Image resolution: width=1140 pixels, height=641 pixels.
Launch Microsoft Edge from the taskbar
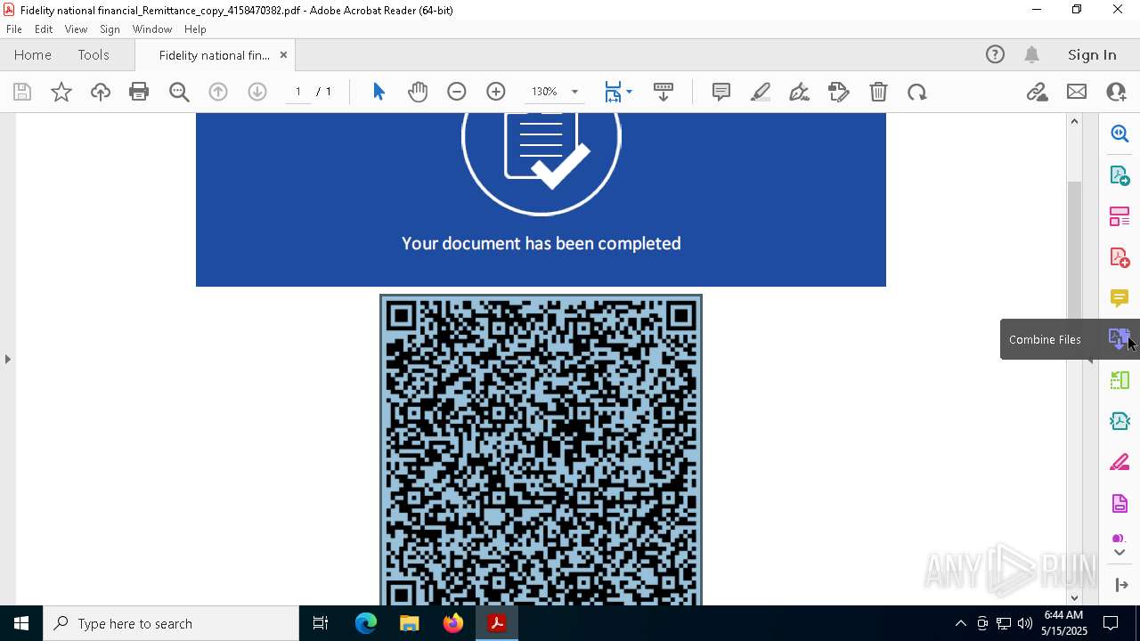point(366,623)
